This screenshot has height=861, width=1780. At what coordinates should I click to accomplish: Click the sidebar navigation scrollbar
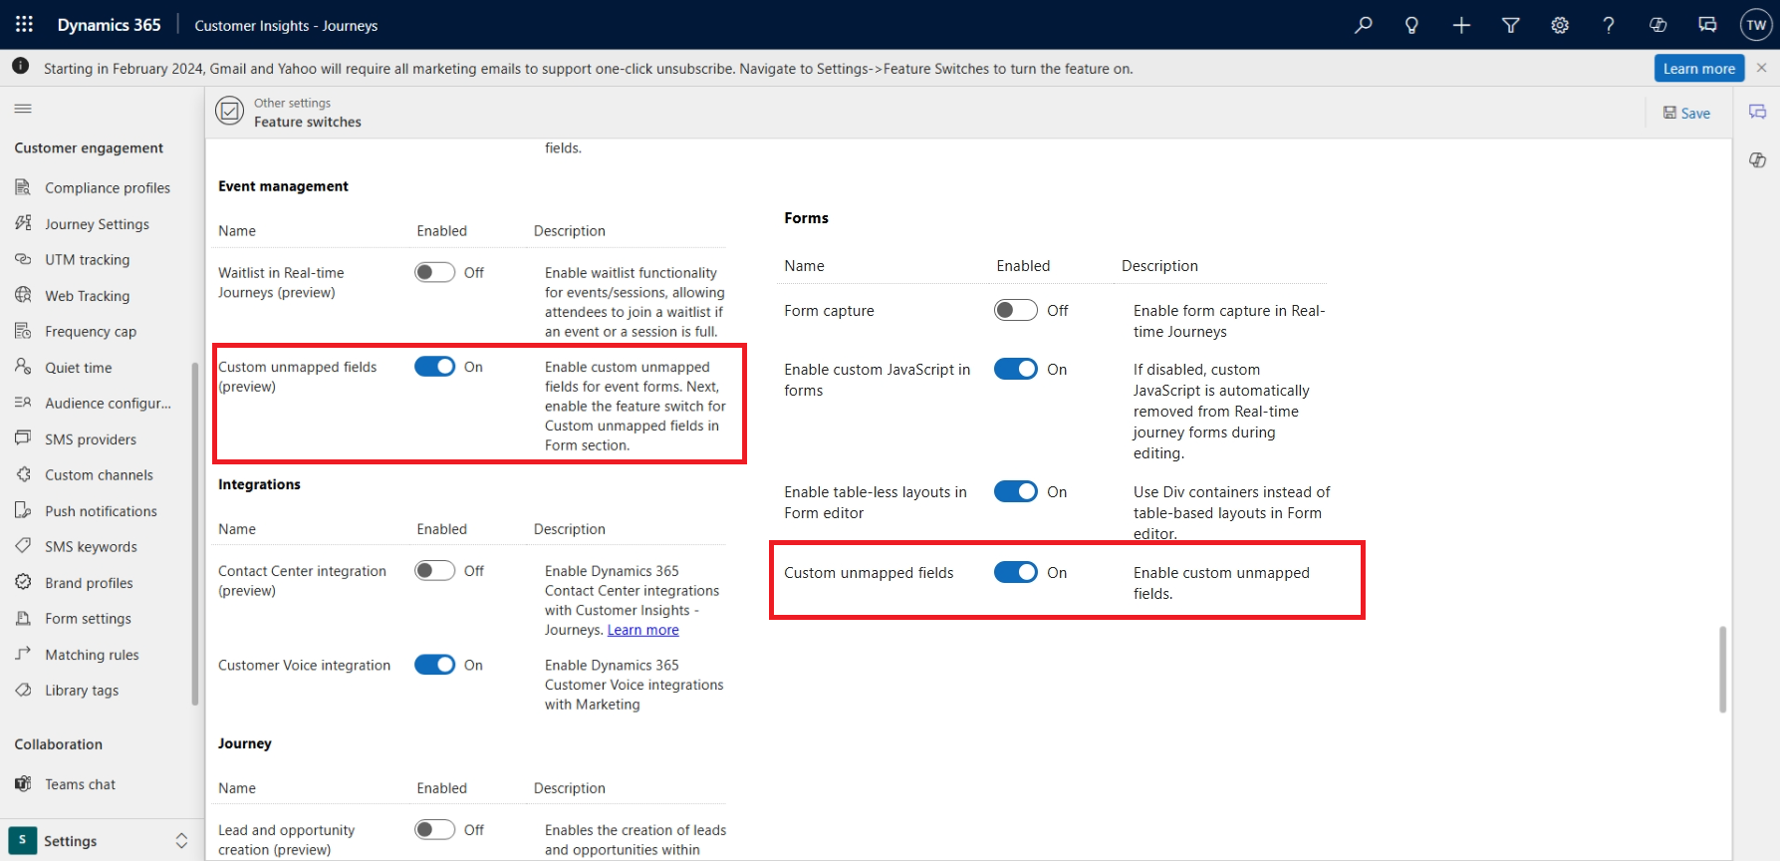click(x=195, y=533)
